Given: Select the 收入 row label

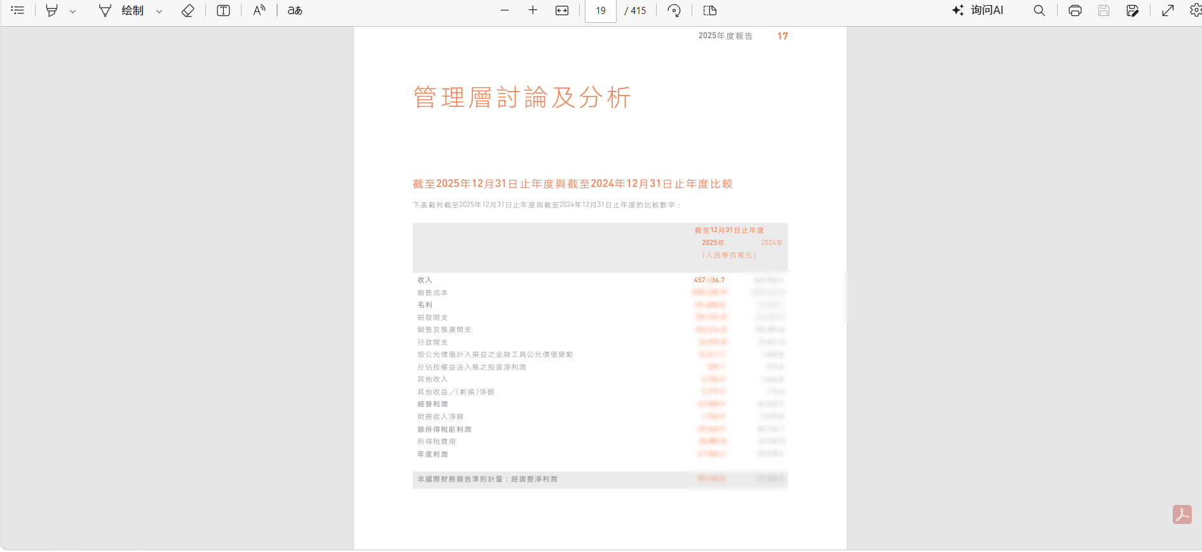Looking at the screenshot, I should (425, 280).
